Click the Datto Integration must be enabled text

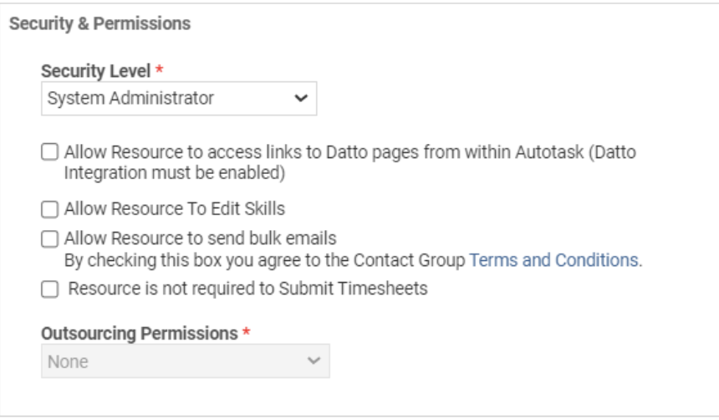click(176, 174)
